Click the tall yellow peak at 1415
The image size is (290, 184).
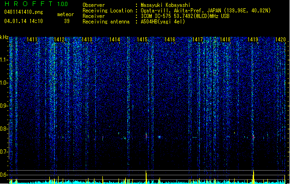tap(146, 177)
